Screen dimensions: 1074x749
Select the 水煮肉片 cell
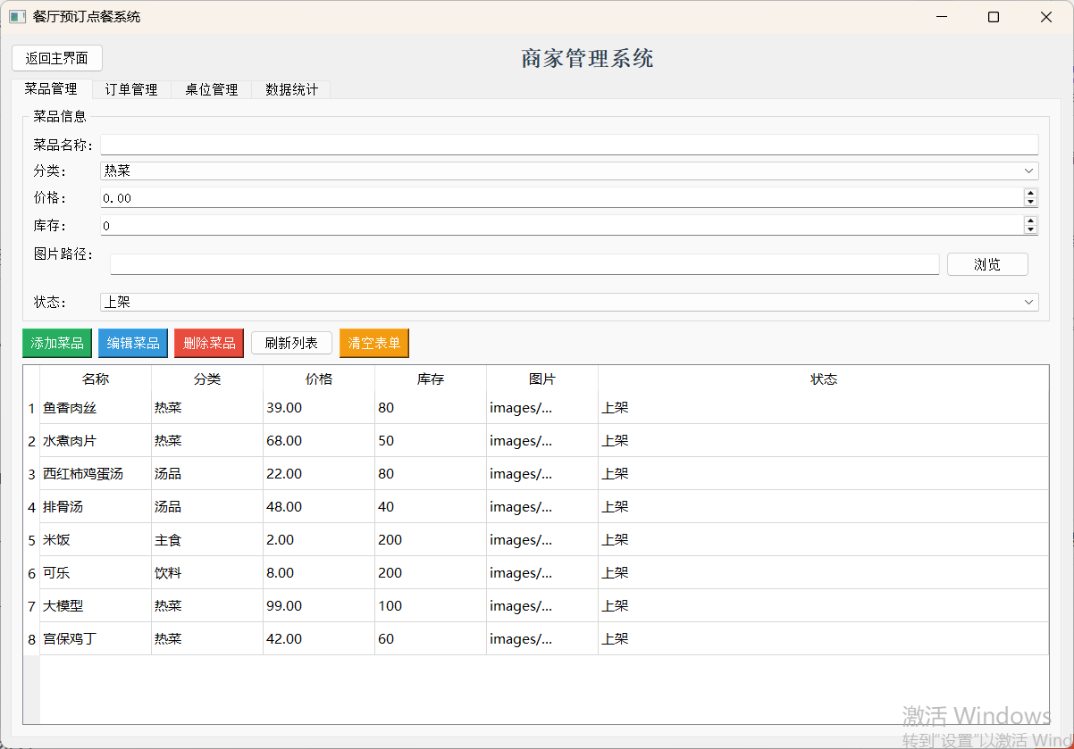(96, 441)
